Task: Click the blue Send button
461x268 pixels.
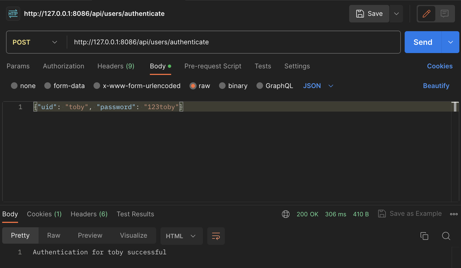Action: pyautogui.click(x=423, y=42)
